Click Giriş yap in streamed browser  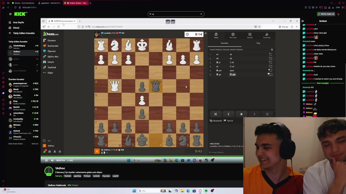[x=283, y=27]
